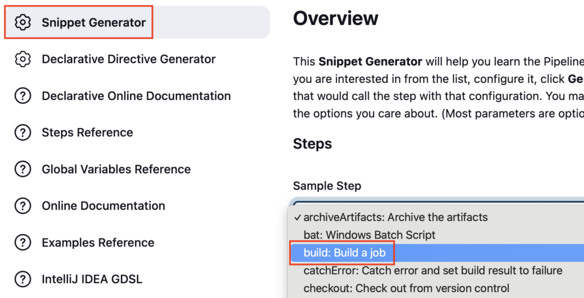
Task: Select 'archiveArtifacts: Archive the artifacts' option
Action: click(436, 217)
